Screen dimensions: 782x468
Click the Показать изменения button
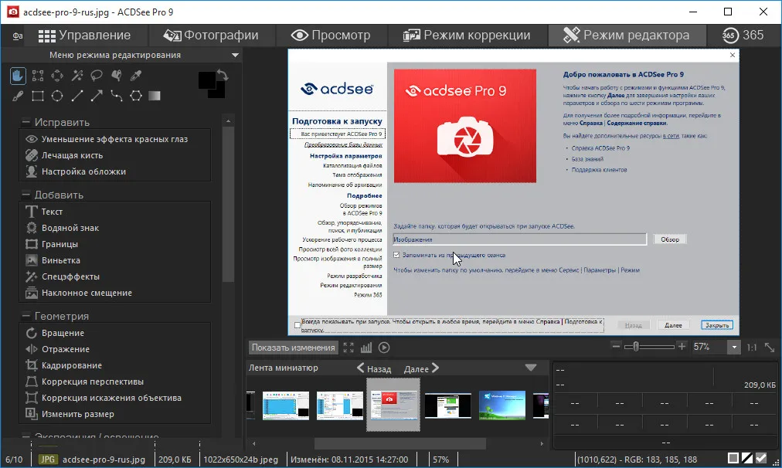pyautogui.click(x=294, y=348)
